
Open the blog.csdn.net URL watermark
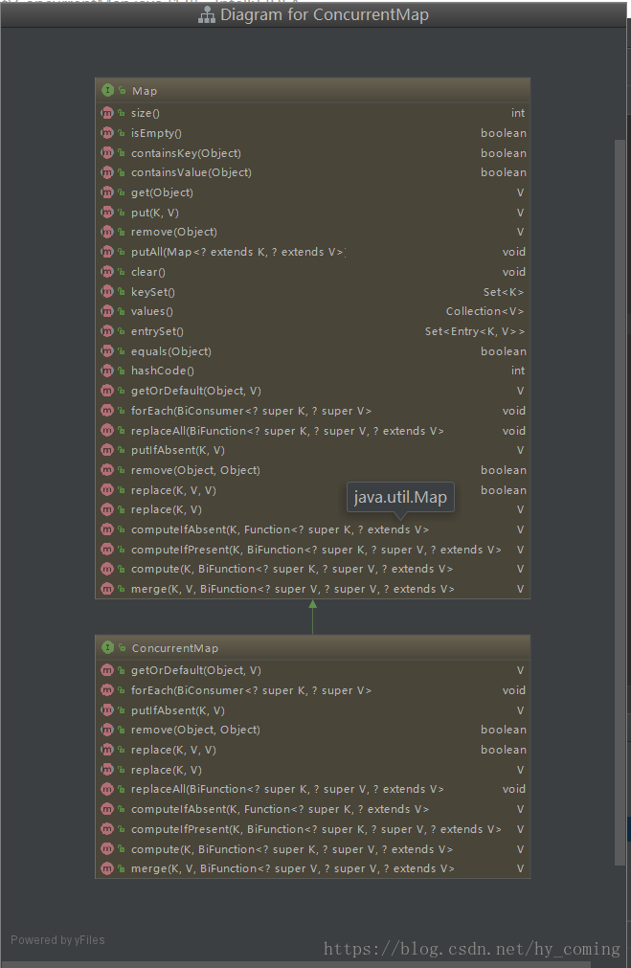[x=471, y=949]
